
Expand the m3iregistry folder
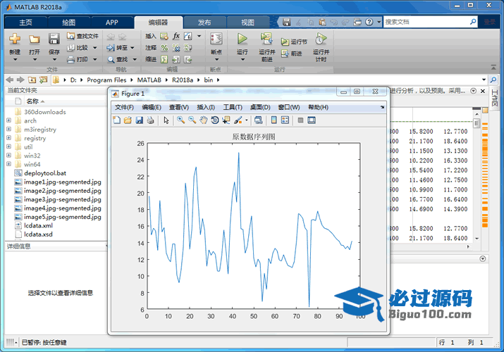[x=8, y=130]
